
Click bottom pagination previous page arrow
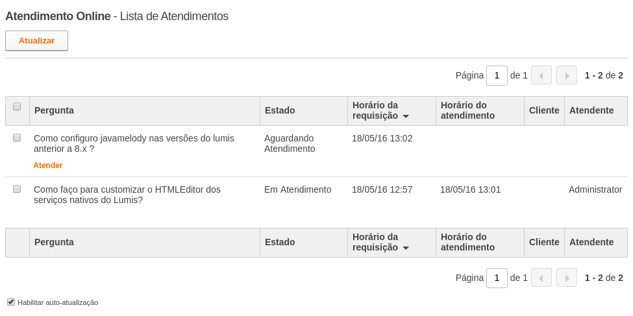coord(541,278)
